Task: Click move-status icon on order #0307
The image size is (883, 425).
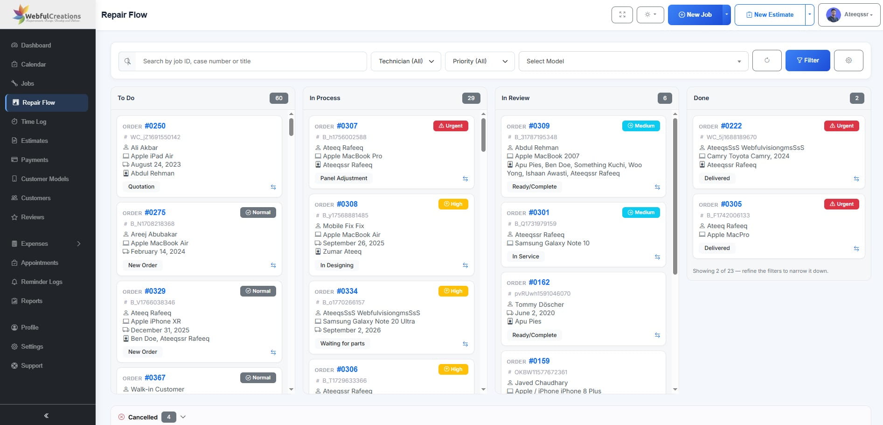Action: pos(465,179)
